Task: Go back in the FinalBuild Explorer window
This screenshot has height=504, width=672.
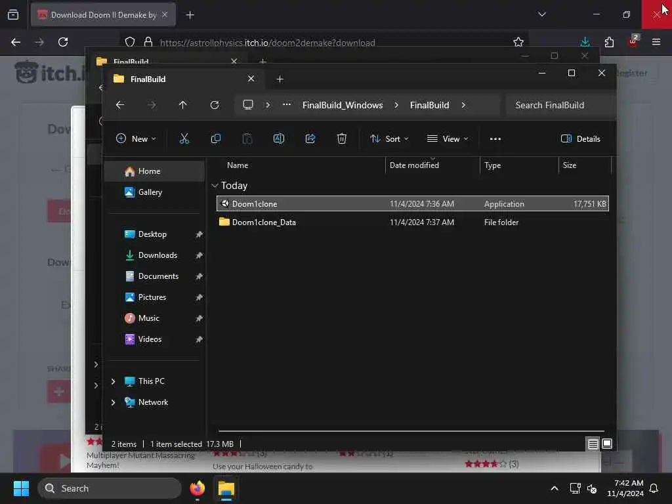Action: [x=120, y=105]
